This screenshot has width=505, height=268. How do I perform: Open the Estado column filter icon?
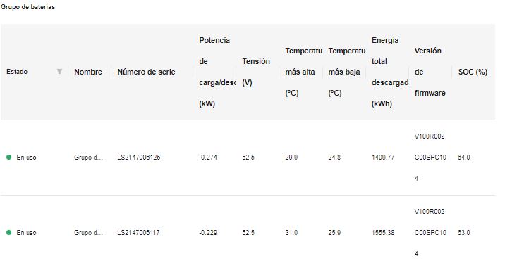pos(59,71)
